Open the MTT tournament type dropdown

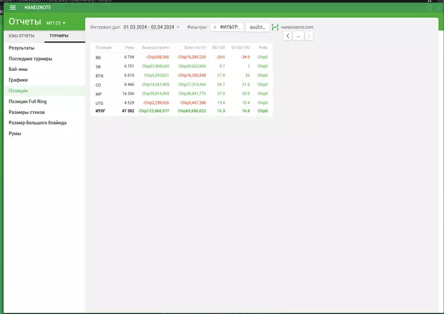coord(56,23)
